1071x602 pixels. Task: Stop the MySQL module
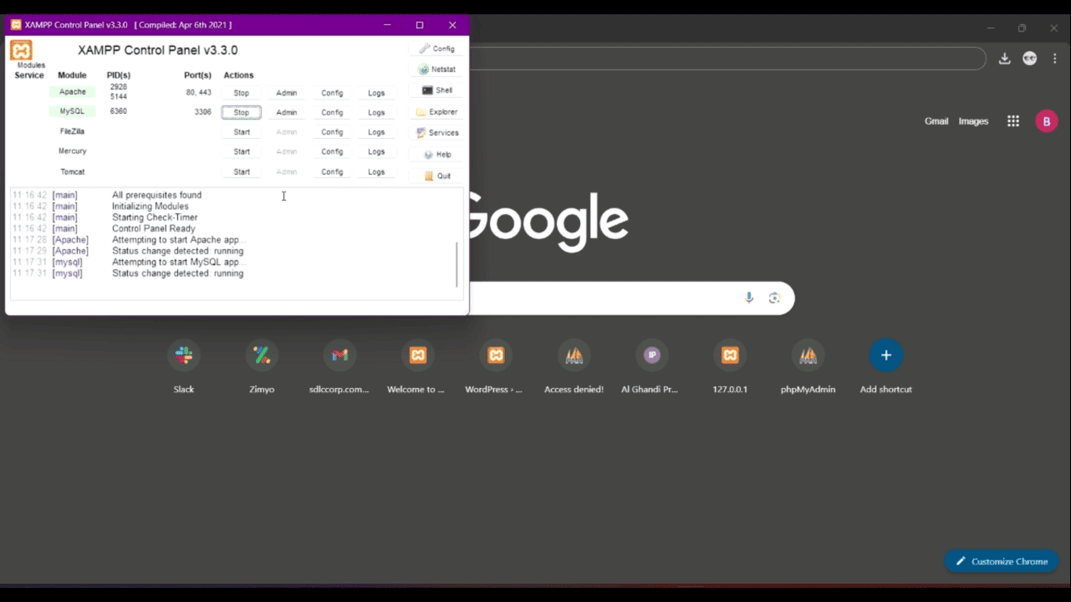241,112
